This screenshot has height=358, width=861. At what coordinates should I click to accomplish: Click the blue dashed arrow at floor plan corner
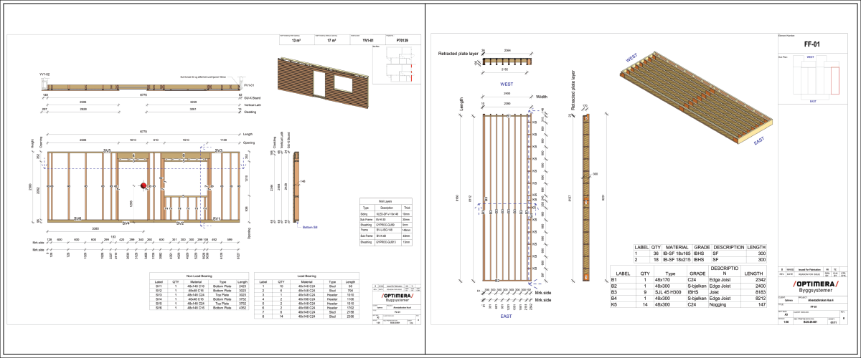[x=532, y=110]
